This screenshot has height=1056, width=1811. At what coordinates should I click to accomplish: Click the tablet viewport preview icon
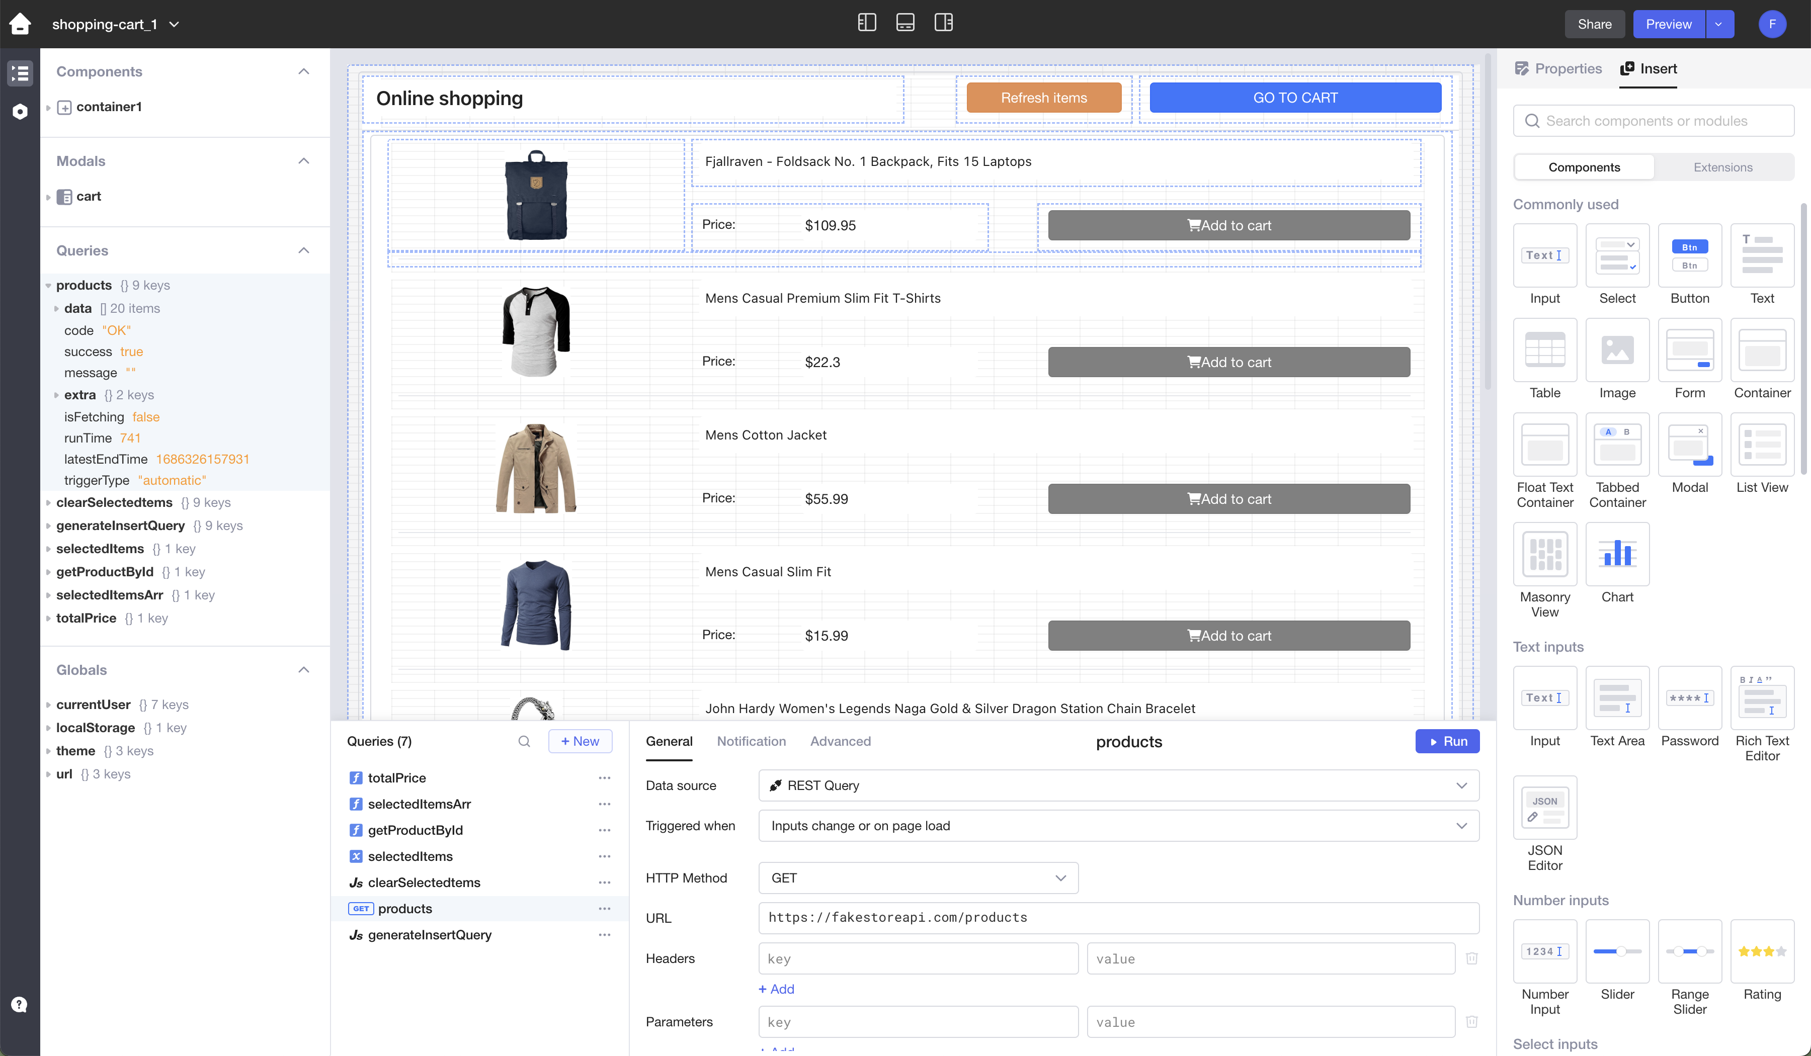(904, 23)
